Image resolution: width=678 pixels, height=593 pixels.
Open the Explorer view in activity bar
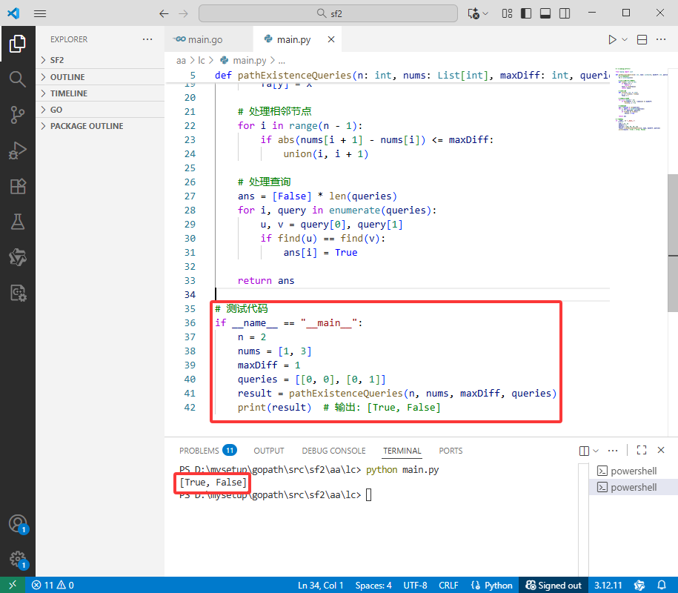17,44
